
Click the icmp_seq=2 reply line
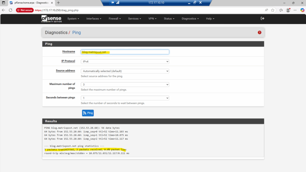tap(86, 139)
